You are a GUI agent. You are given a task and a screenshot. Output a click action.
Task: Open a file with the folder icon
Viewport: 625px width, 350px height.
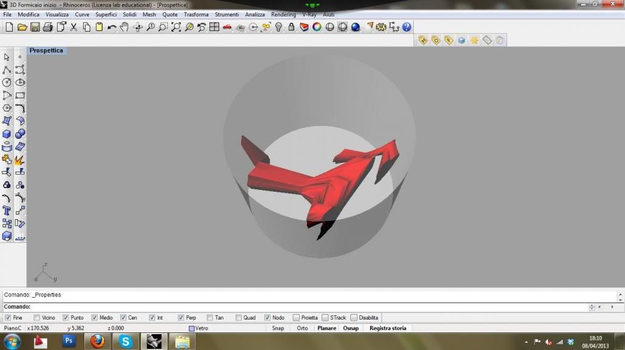[x=22, y=27]
